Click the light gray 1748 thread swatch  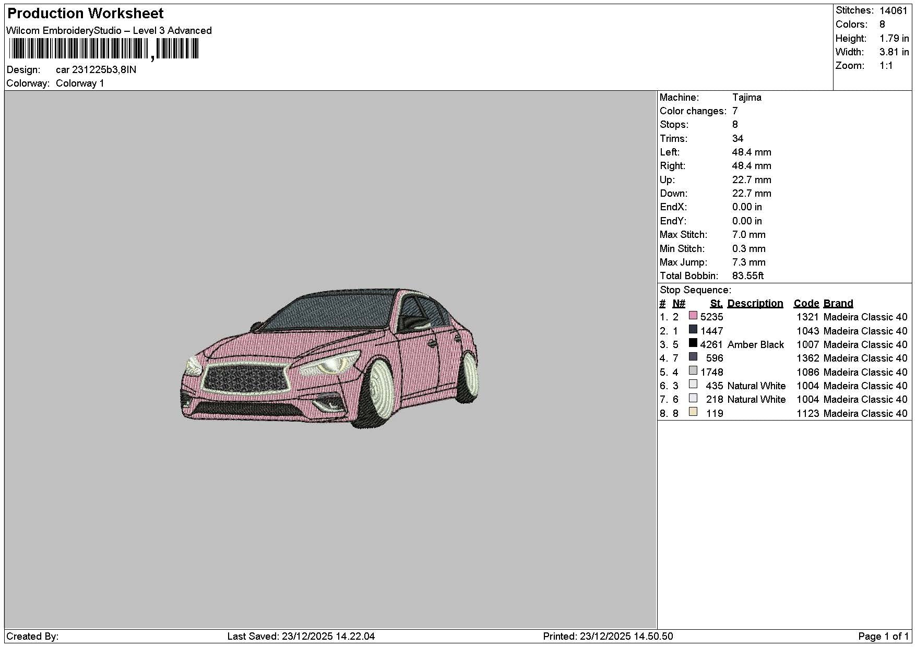(693, 370)
